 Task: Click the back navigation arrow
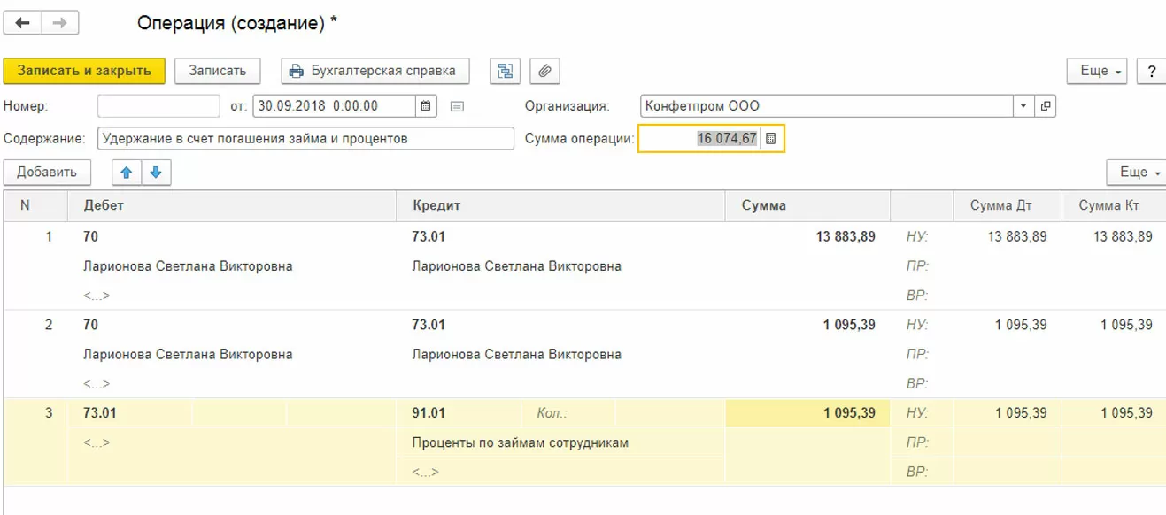(x=22, y=23)
